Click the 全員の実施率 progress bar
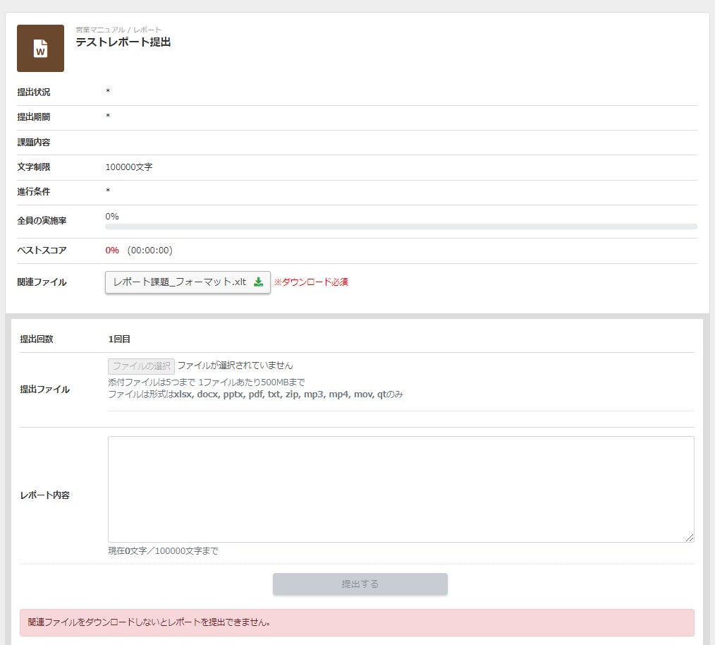 click(x=401, y=227)
